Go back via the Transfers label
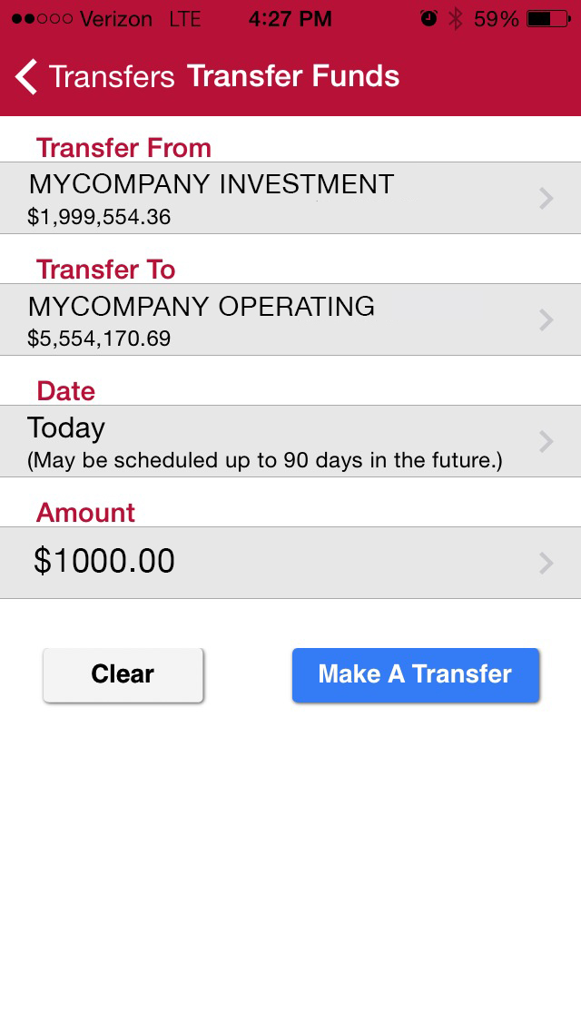This screenshot has height=1031, width=581. click(x=112, y=77)
